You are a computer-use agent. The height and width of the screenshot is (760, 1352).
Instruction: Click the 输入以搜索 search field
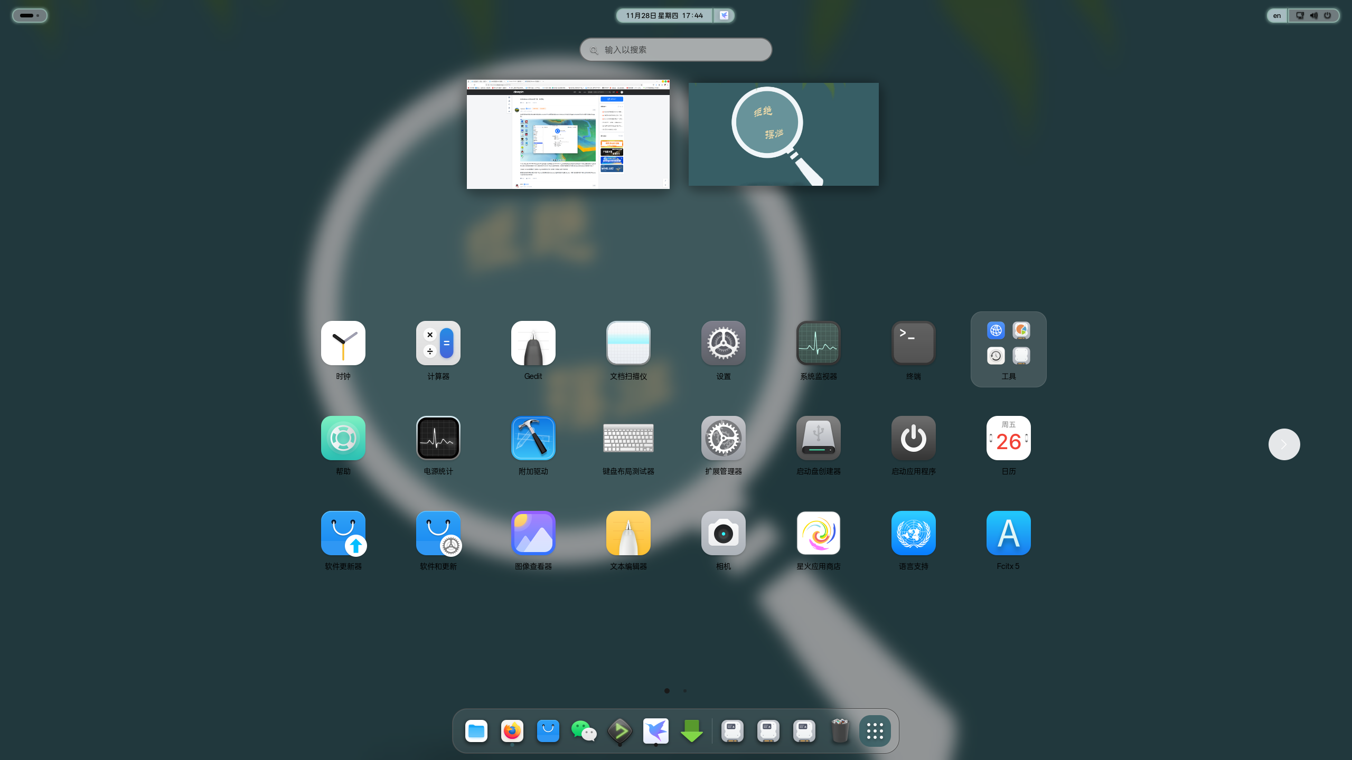coord(675,50)
